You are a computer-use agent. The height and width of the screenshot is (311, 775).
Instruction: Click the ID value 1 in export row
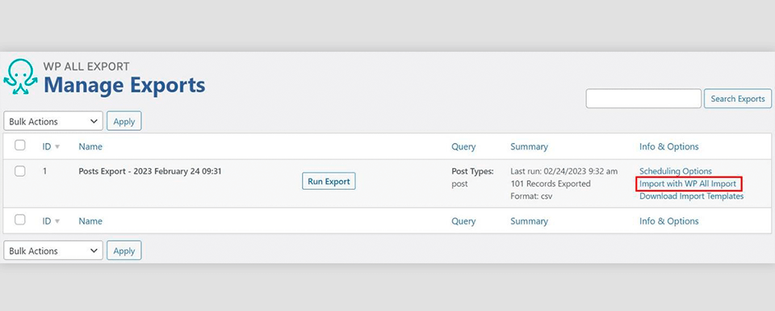tap(44, 171)
